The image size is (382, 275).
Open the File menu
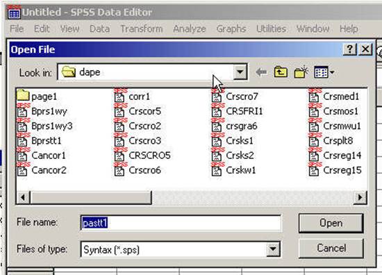pos(17,28)
